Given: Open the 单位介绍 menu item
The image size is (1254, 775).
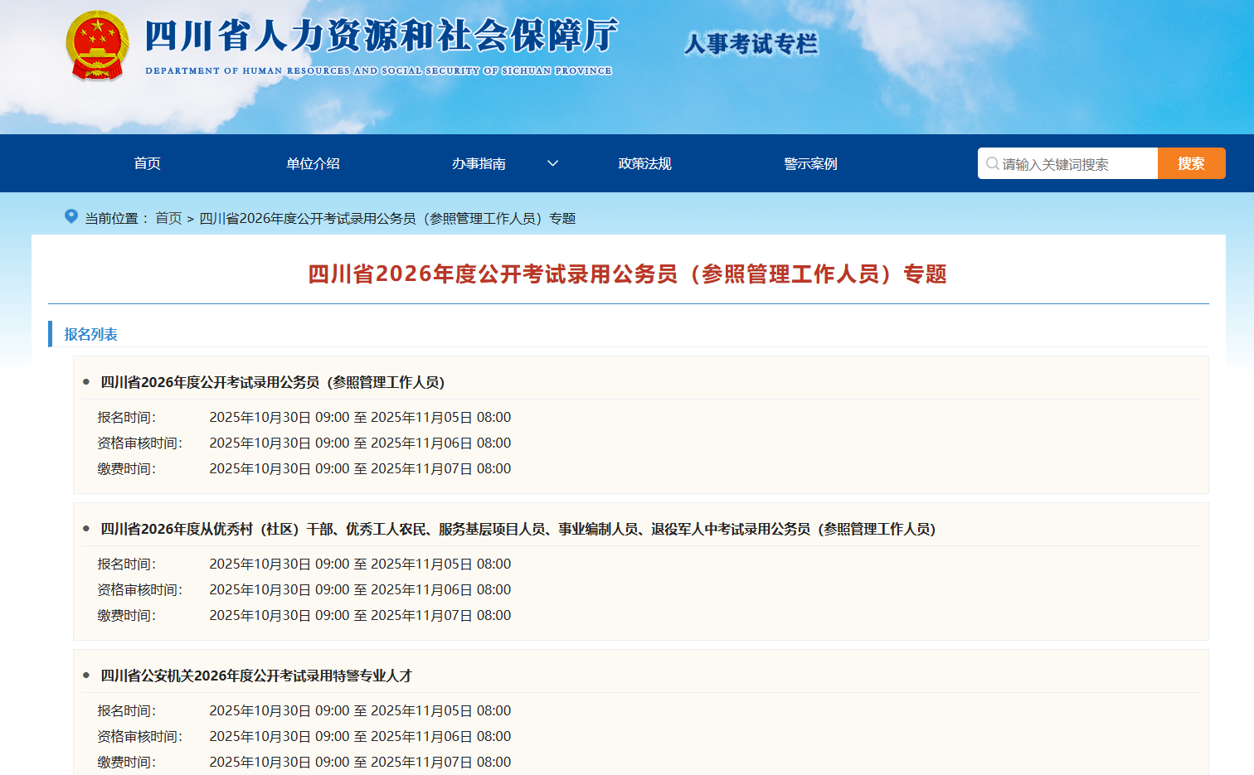Looking at the screenshot, I should (313, 163).
